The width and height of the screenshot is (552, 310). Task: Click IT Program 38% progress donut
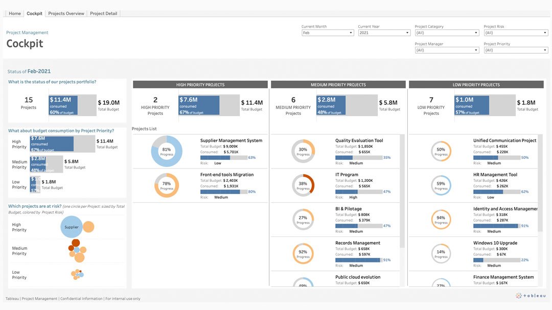coord(303,185)
